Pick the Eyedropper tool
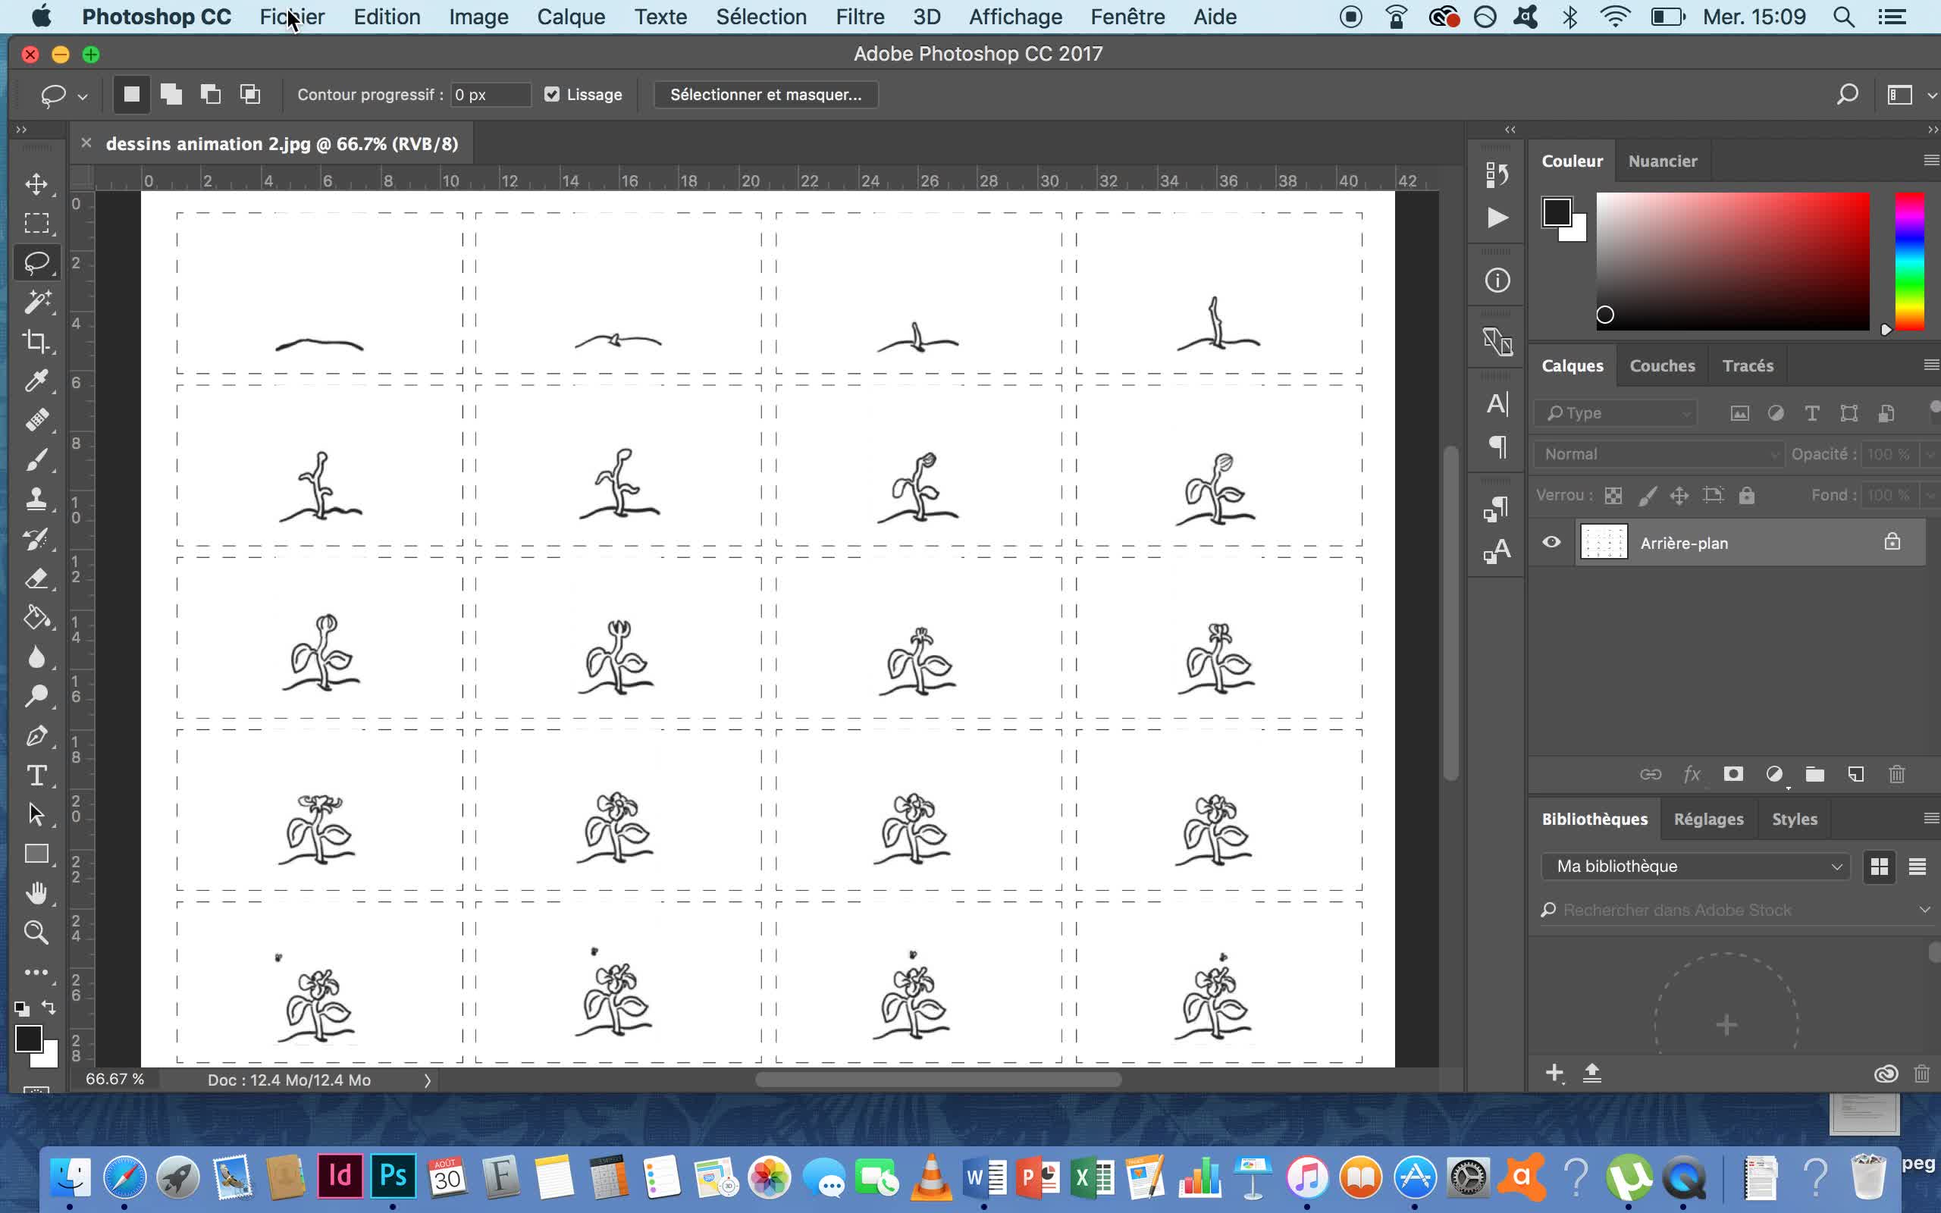Image resolution: width=1941 pixels, height=1213 pixels. (36, 381)
